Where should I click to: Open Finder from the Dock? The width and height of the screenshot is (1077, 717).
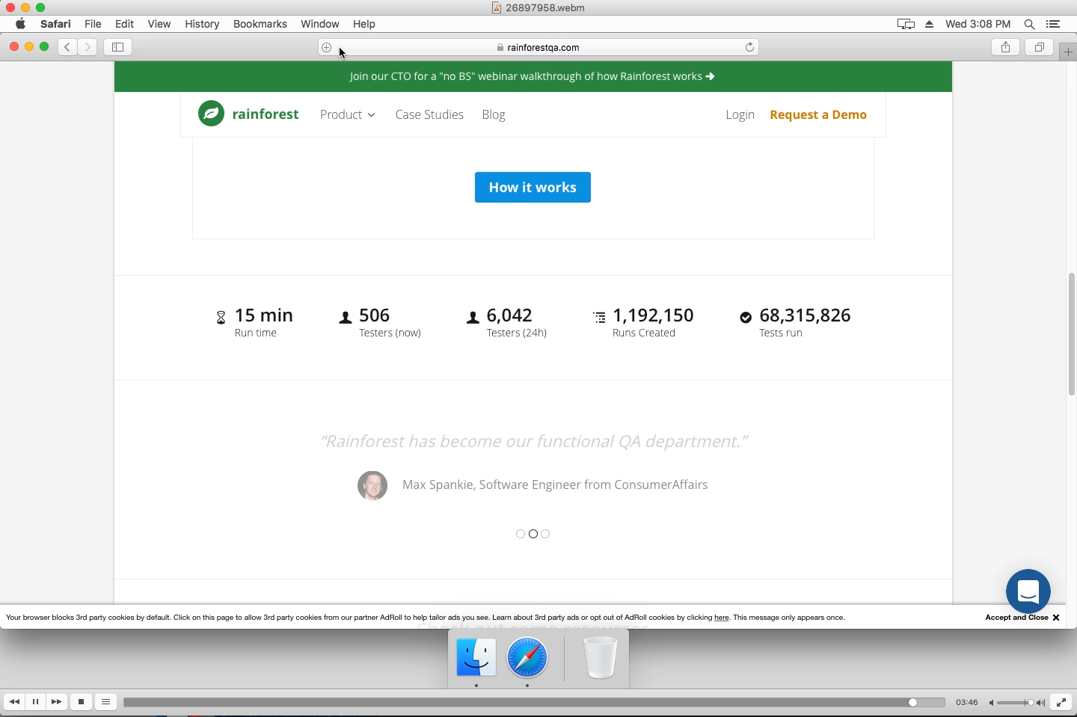click(x=476, y=658)
